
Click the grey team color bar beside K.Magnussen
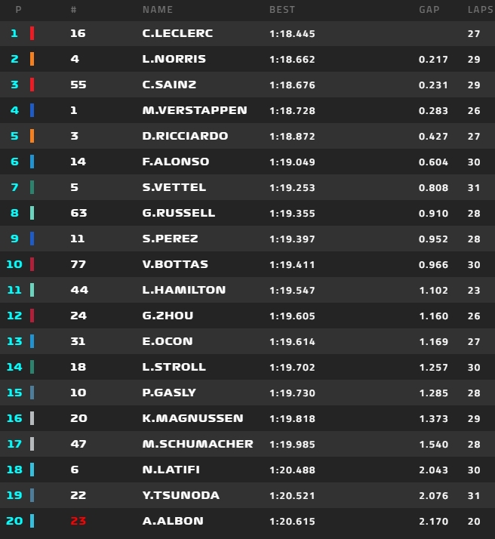32,418
